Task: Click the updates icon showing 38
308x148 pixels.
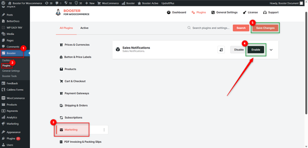Action: [x=49, y=3]
